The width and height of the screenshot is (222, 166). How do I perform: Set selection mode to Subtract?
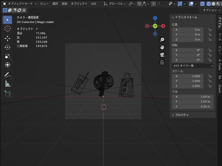[15, 10]
